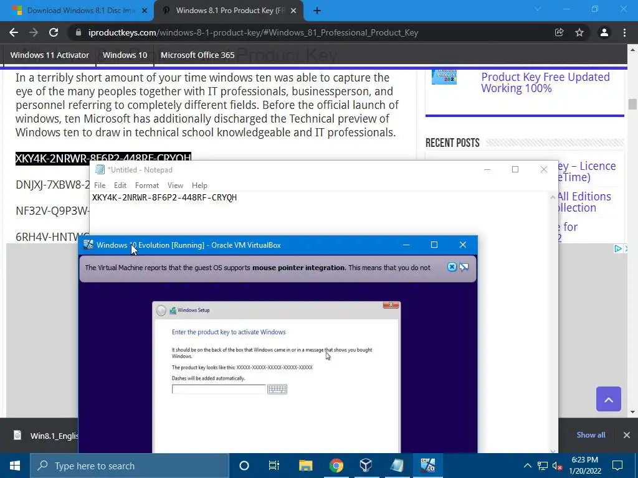The image size is (638, 478).
Task: Click the product key input field in Windows Setup
Action: click(x=219, y=389)
